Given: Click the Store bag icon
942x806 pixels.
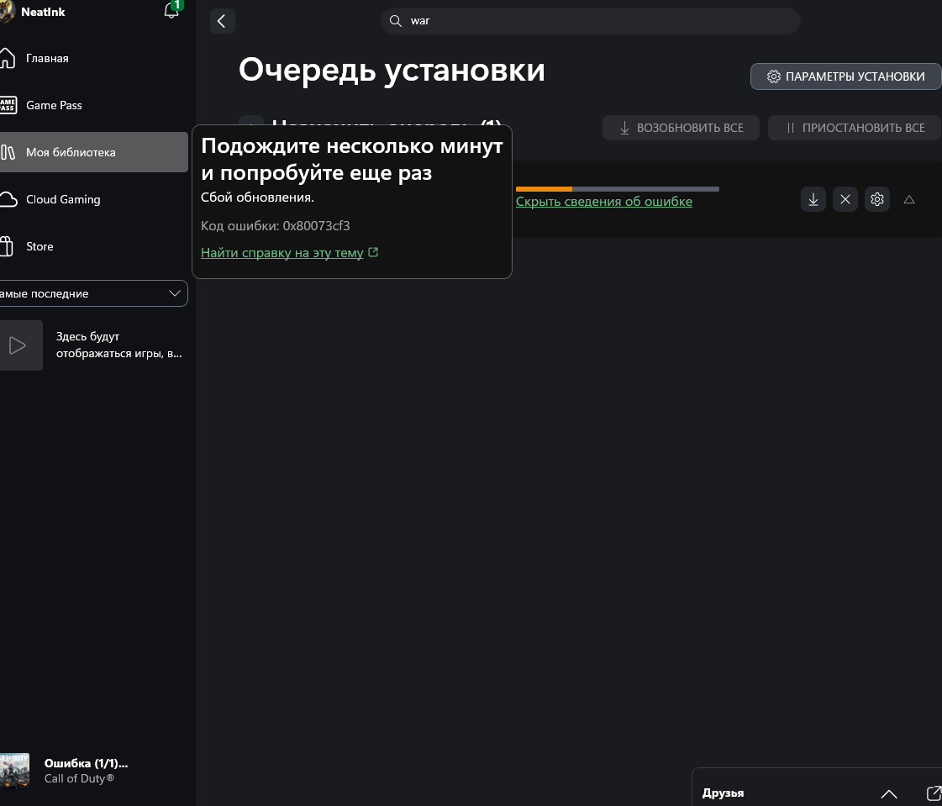Looking at the screenshot, I should (7, 246).
